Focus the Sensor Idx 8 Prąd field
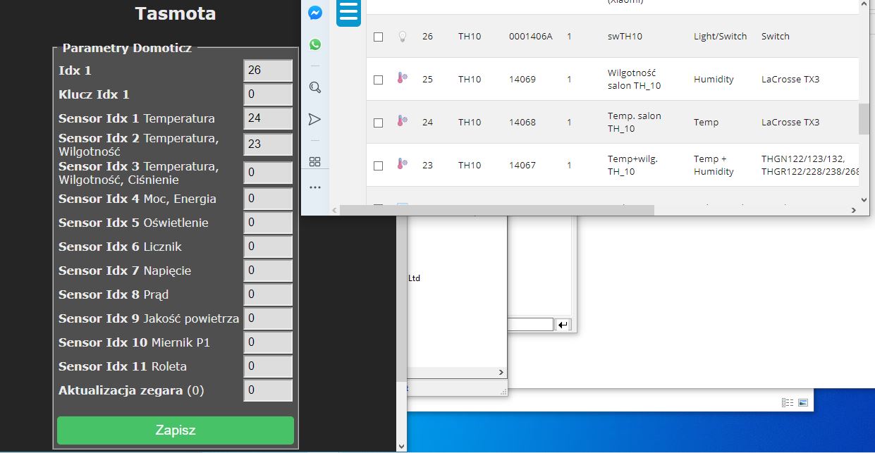Viewport: 875px width, 453px height. point(268,294)
